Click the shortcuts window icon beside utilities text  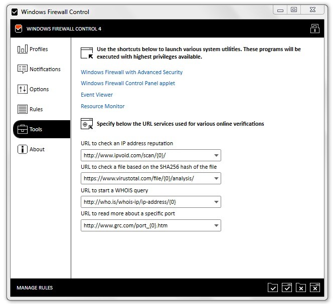tap(87, 53)
